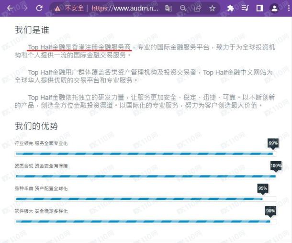Image resolution: width=292 pixels, height=243 pixels.
Task: Click the 95% progress bar
Action: (146, 199)
